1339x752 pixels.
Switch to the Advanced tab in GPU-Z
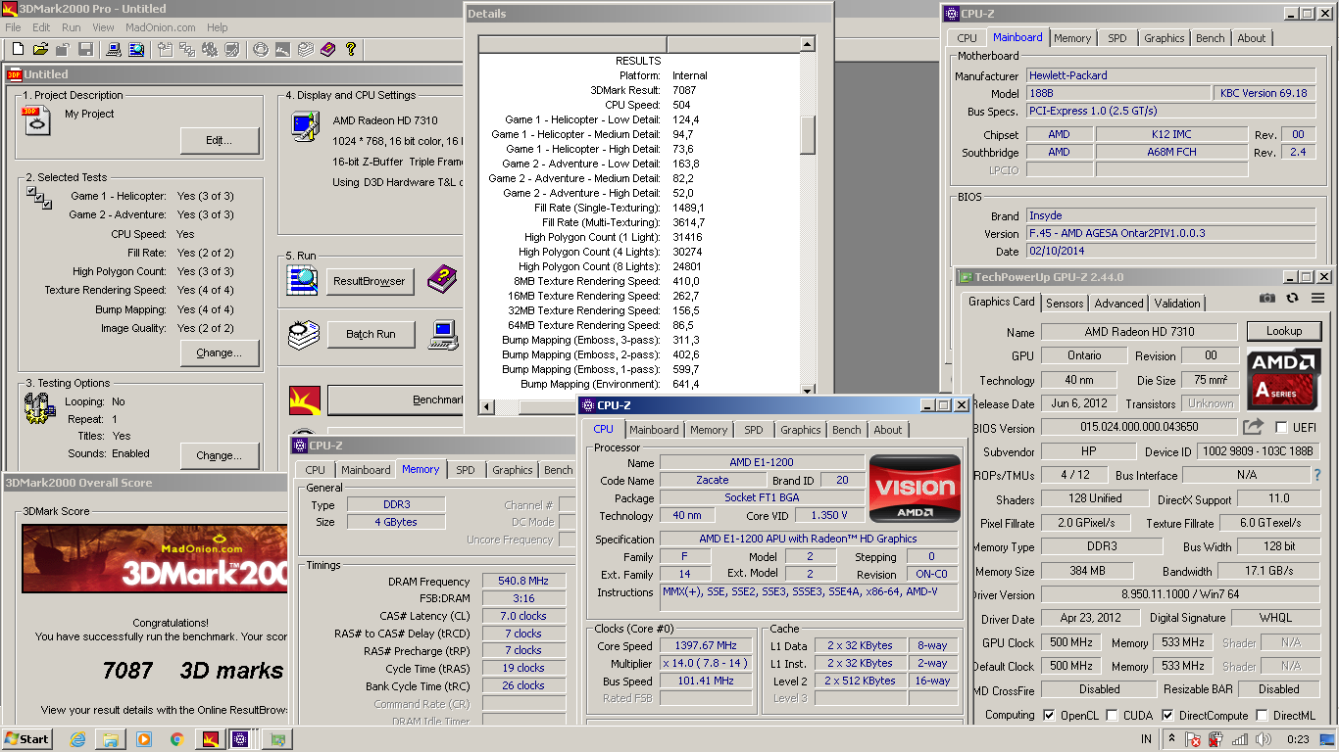[1118, 304]
